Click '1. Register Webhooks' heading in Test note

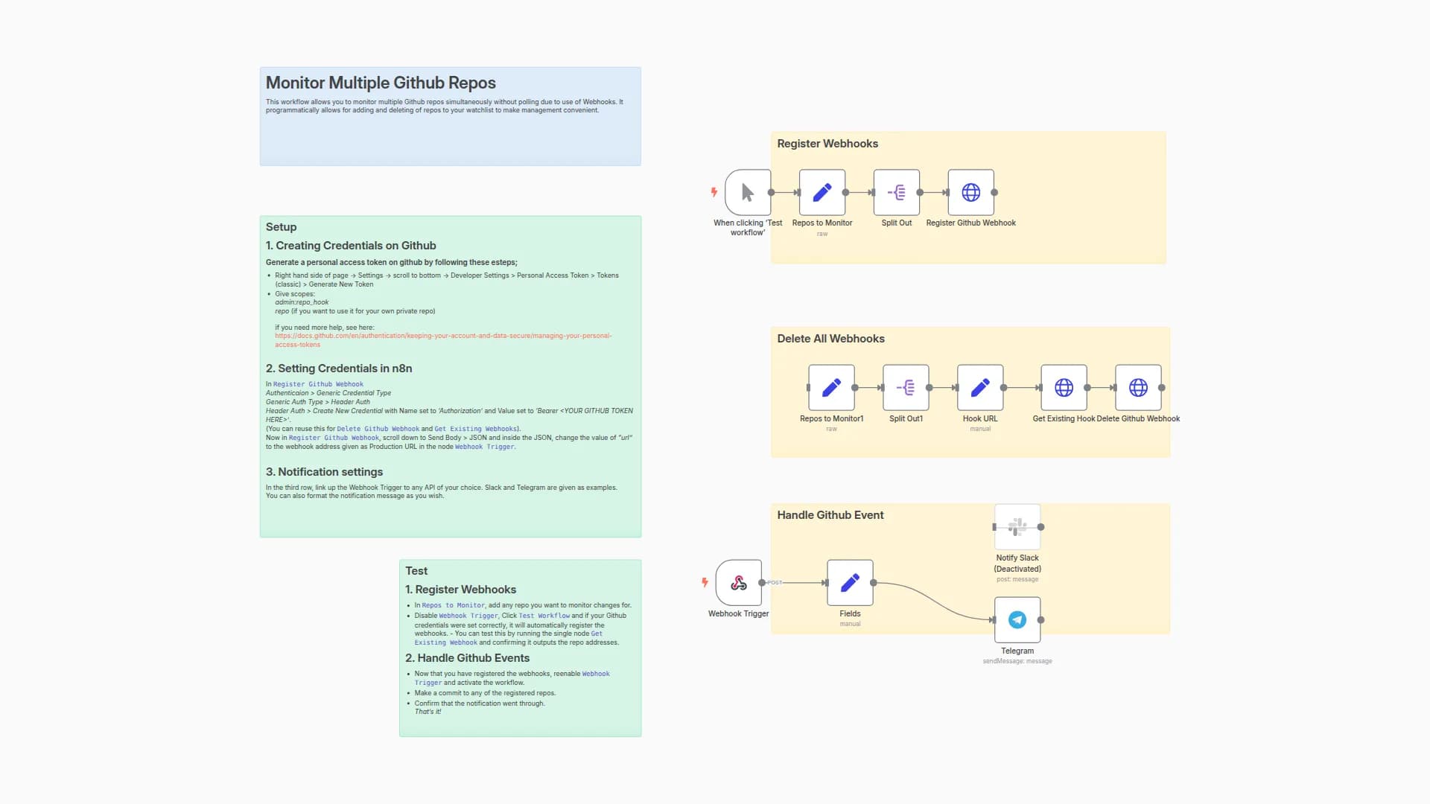pos(460,590)
